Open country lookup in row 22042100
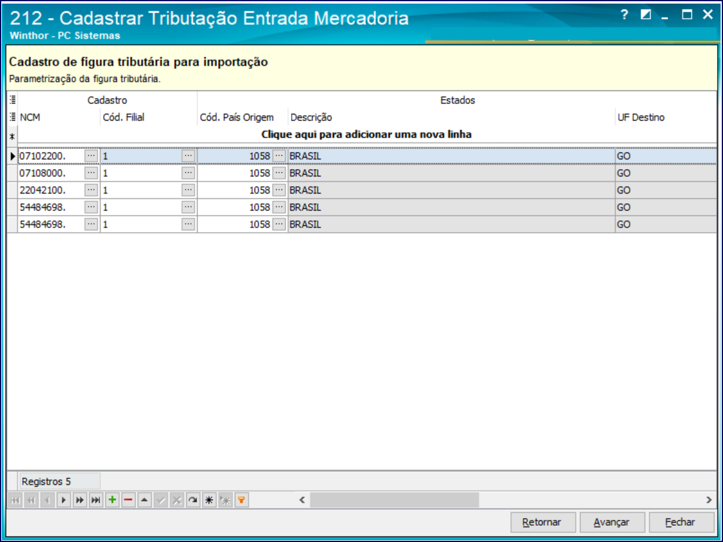Image resolution: width=723 pixels, height=542 pixels. (279, 190)
